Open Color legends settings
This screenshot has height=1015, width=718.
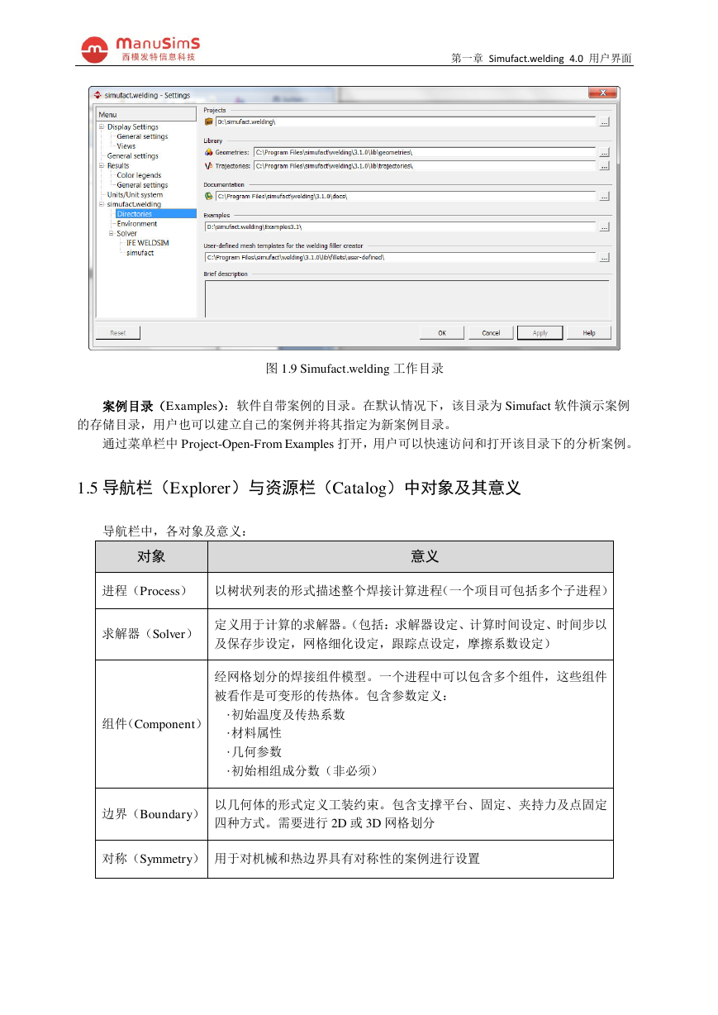point(139,175)
